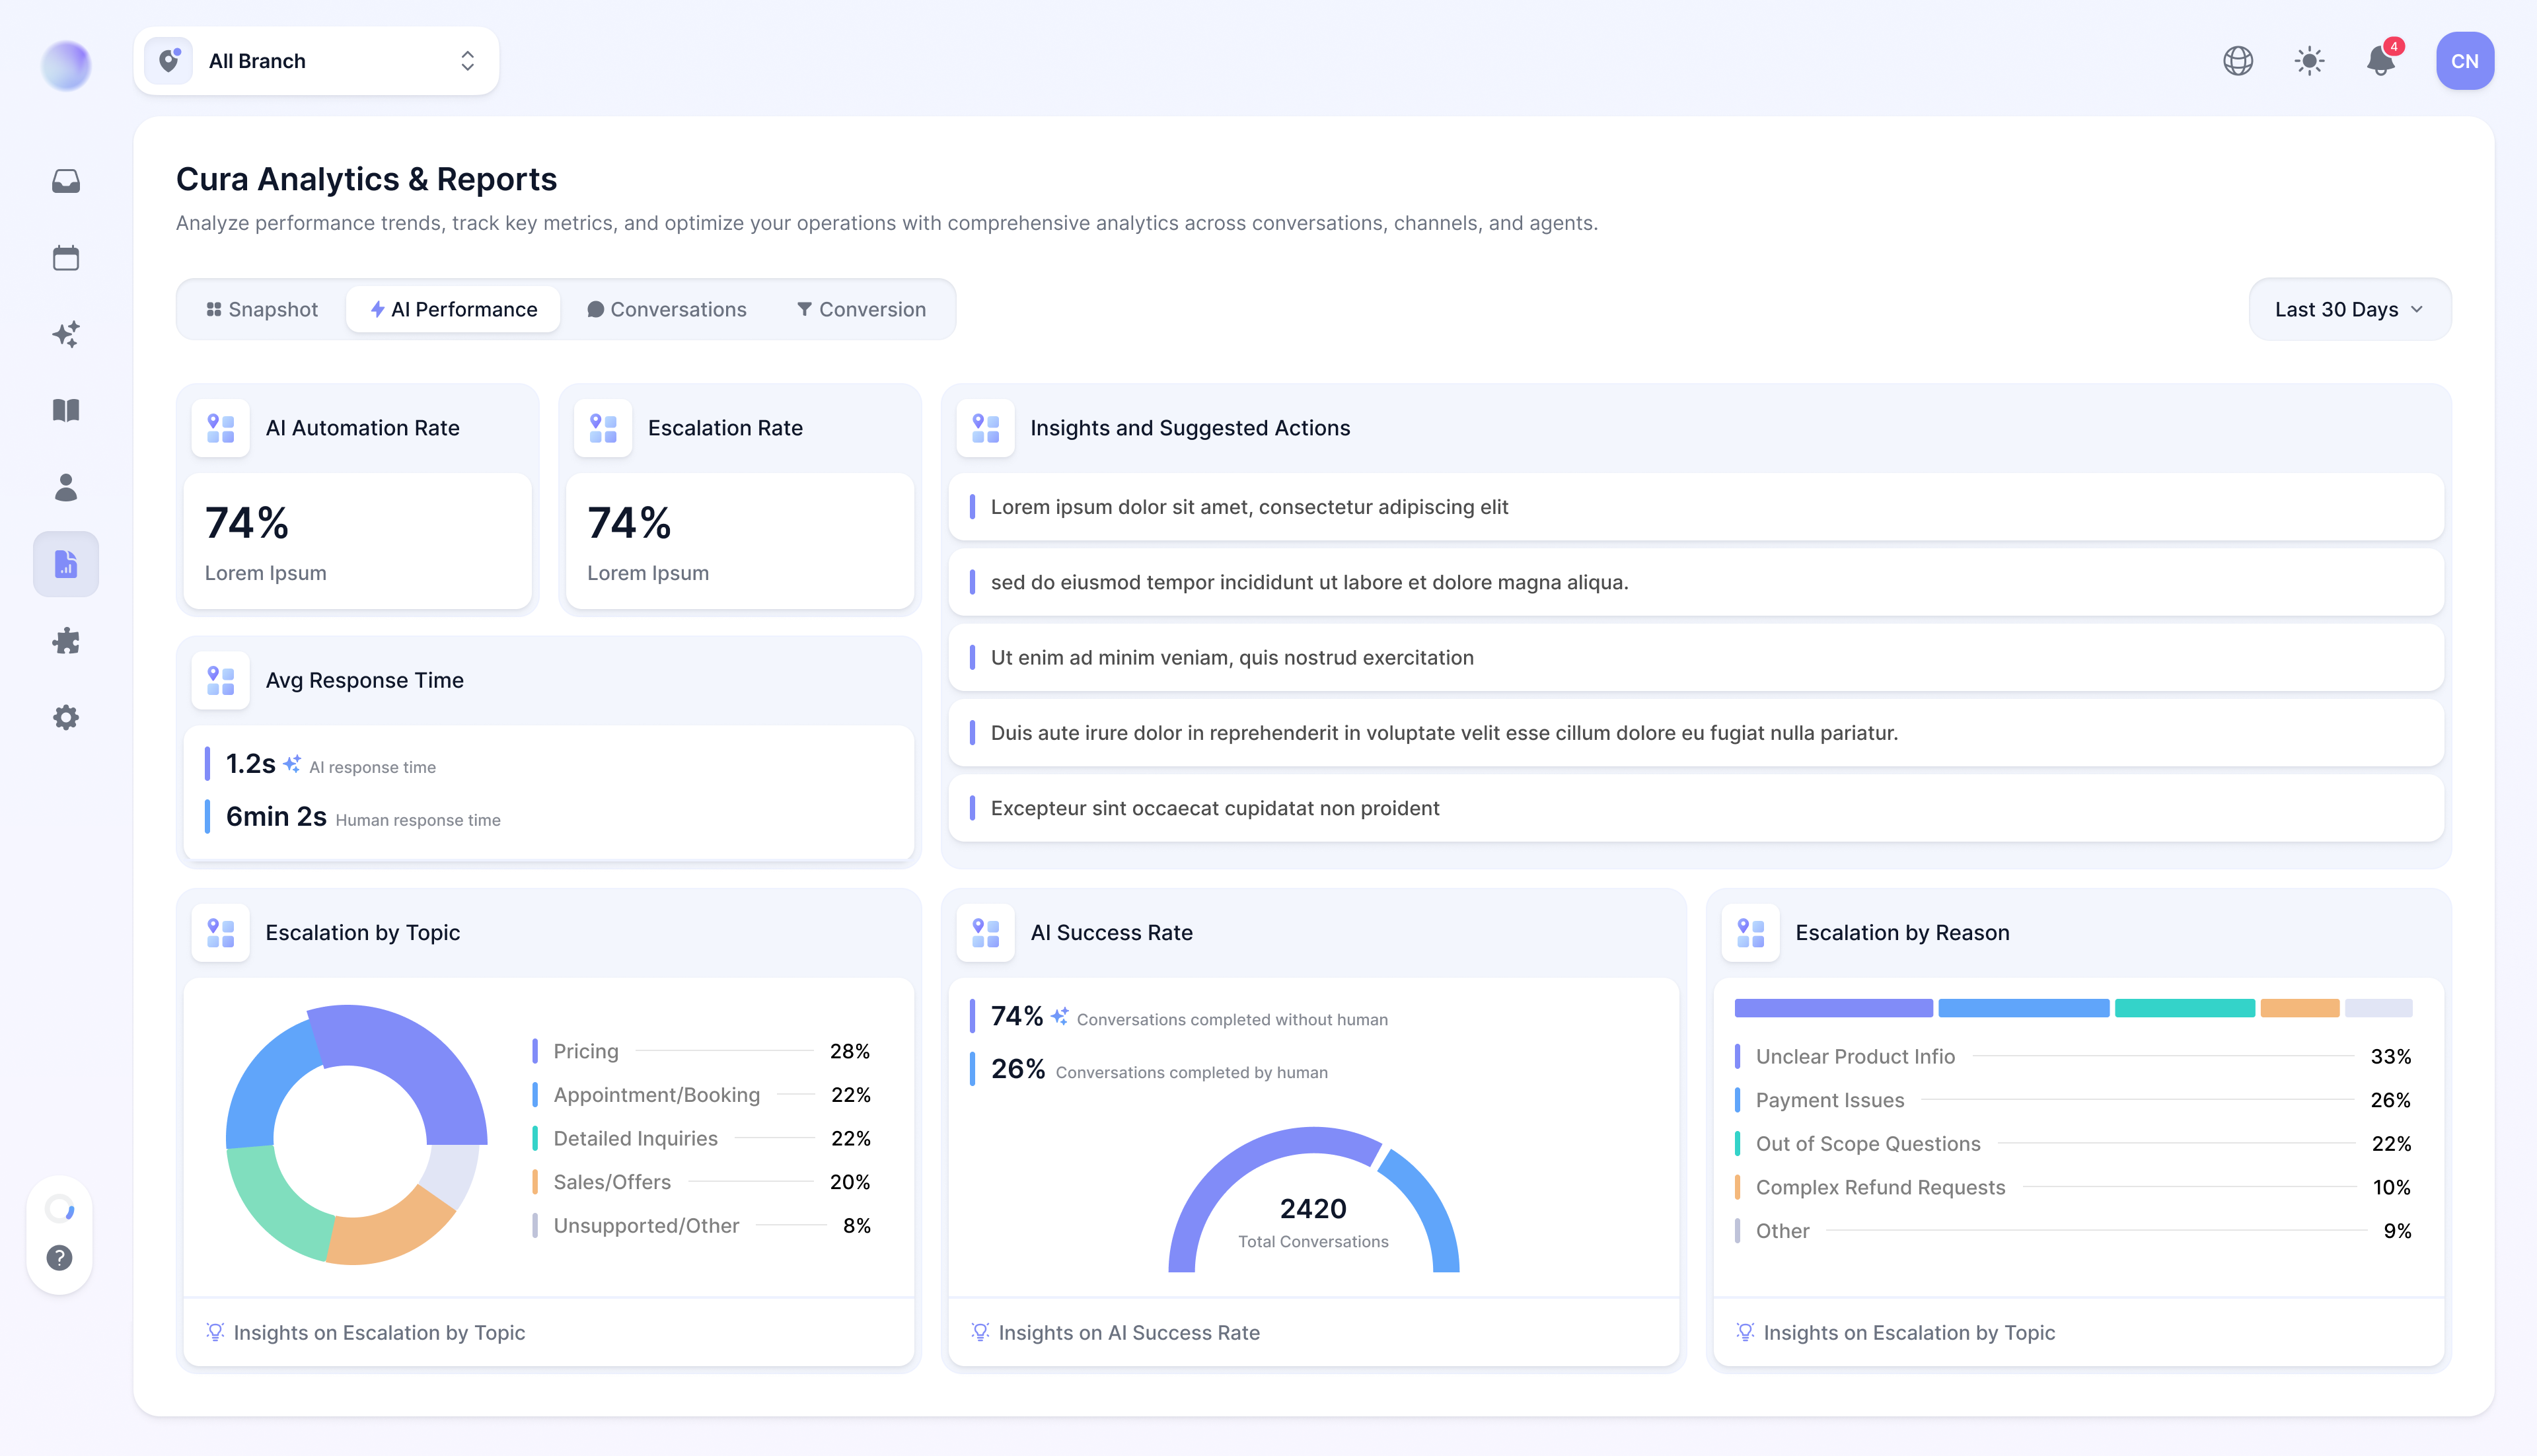Click the purple segment of the reason bar
Screen dimensions: 2537x1456
[1833, 1007]
